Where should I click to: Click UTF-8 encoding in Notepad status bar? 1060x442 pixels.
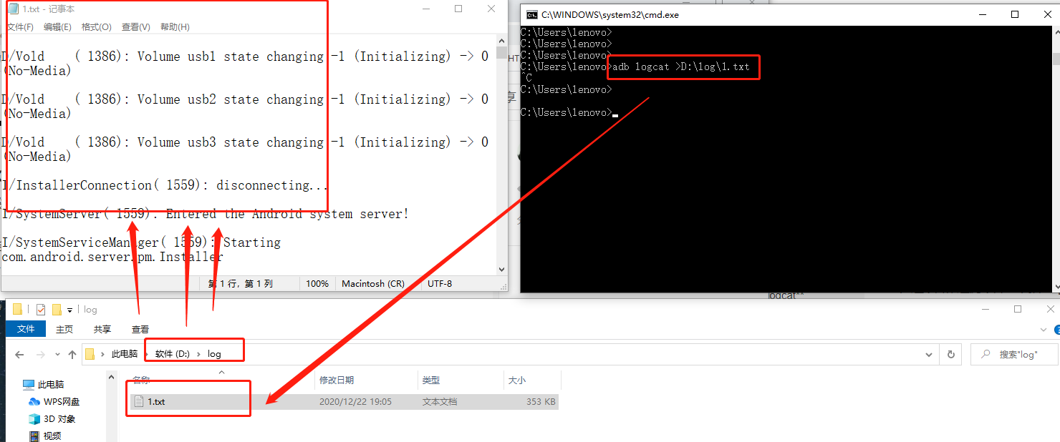tap(440, 284)
